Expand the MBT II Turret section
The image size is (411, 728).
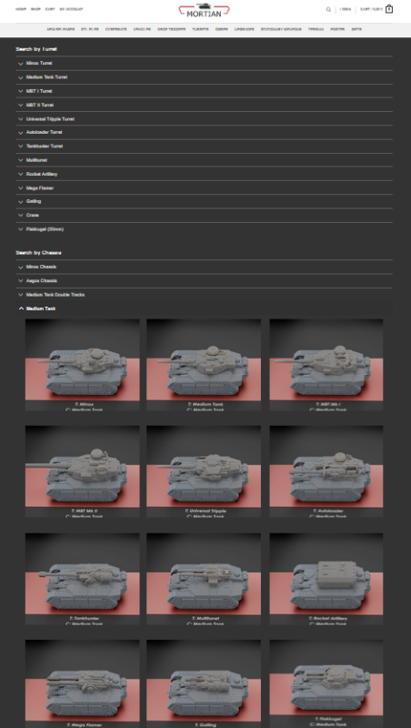[204, 105]
